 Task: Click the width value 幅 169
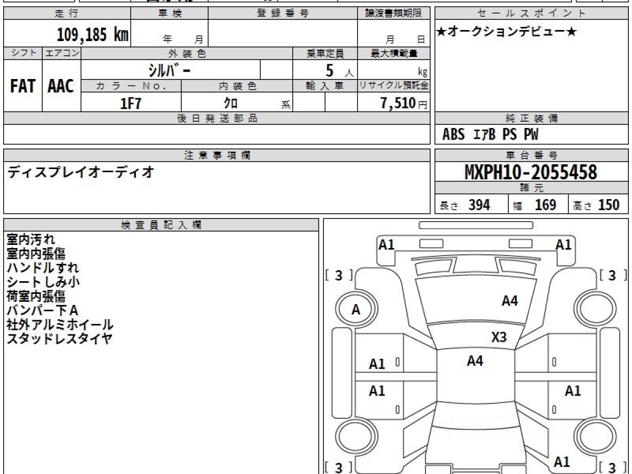(535, 205)
